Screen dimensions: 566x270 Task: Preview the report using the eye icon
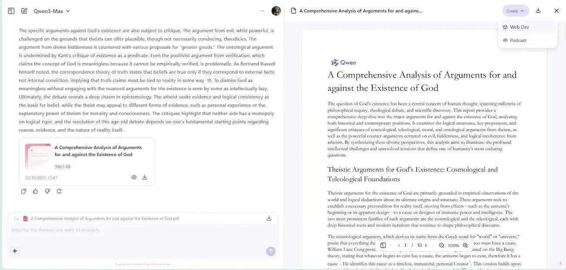coord(134,177)
